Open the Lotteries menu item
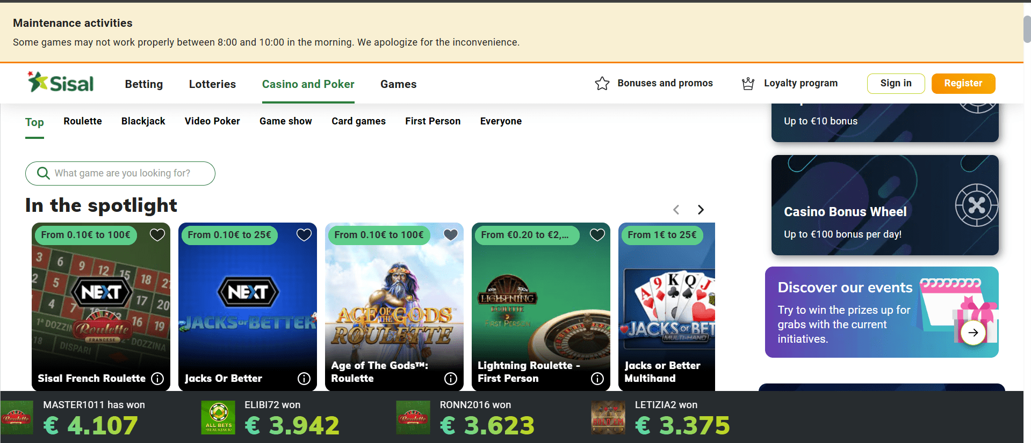 click(x=212, y=84)
